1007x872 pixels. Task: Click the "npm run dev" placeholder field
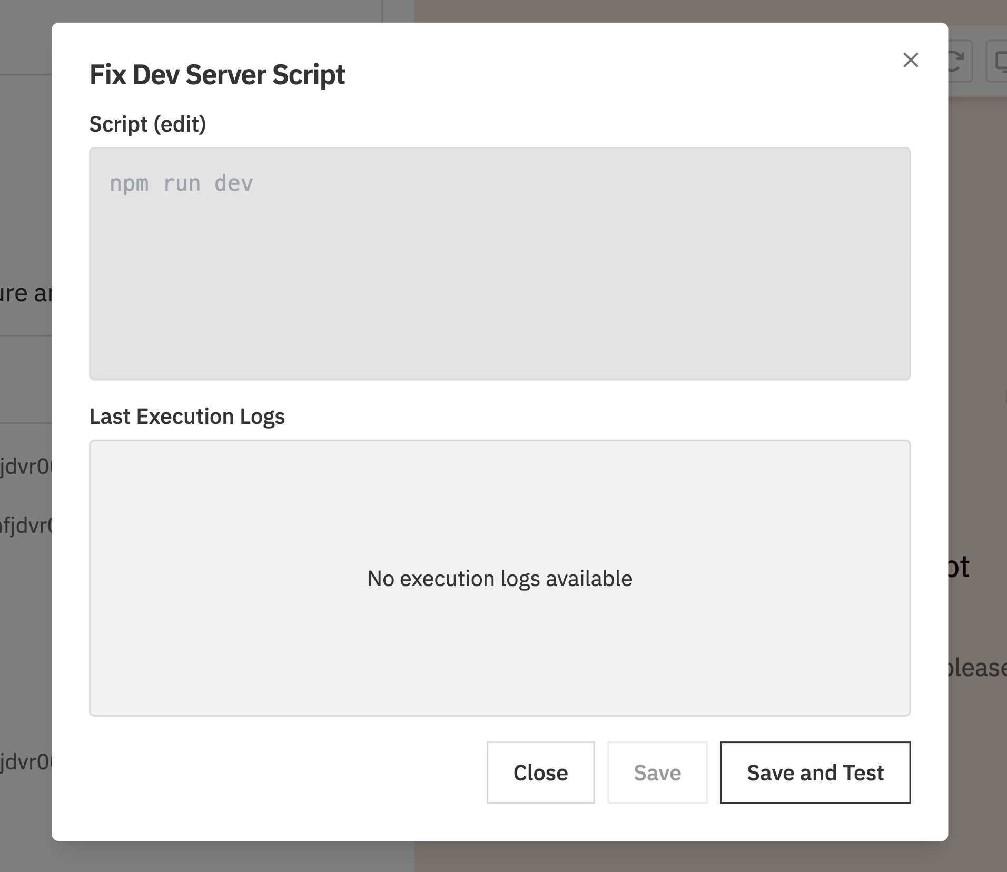click(x=181, y=183)
